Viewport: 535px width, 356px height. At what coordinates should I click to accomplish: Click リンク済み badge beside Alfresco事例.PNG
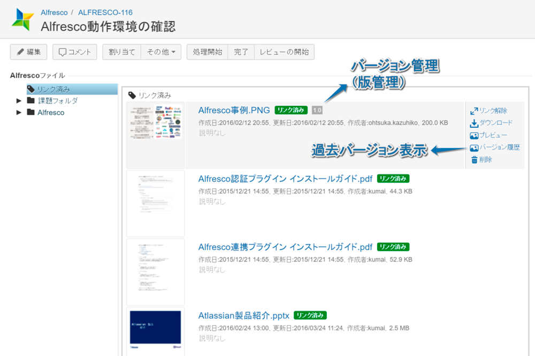pos(291,110)
